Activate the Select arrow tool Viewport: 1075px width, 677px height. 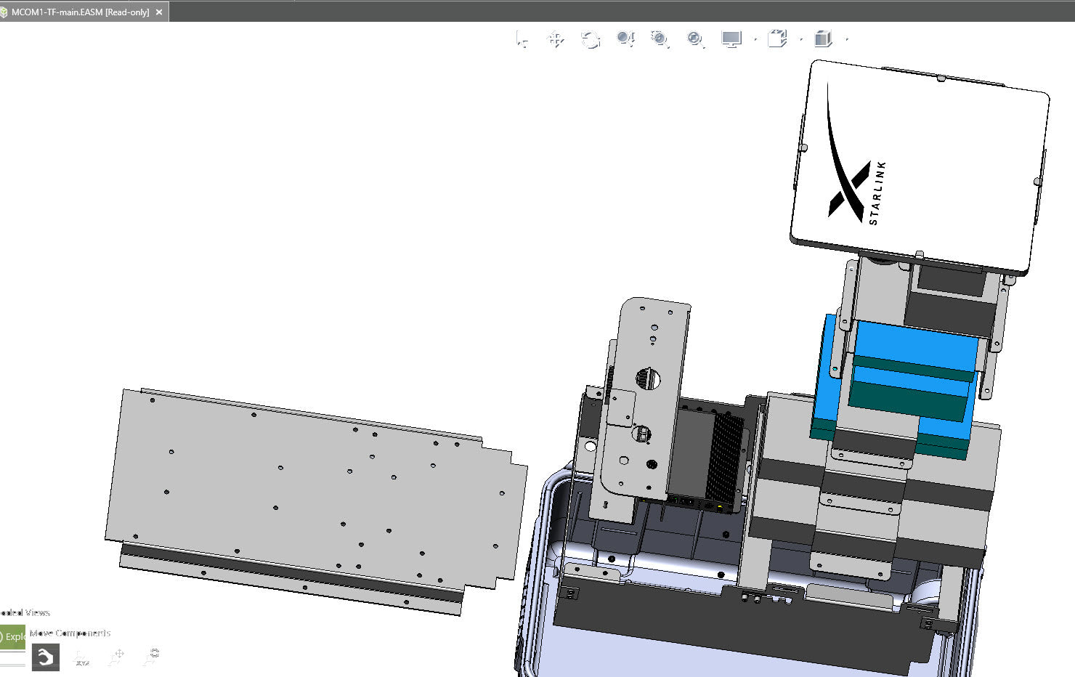click(x=522, y=39)
